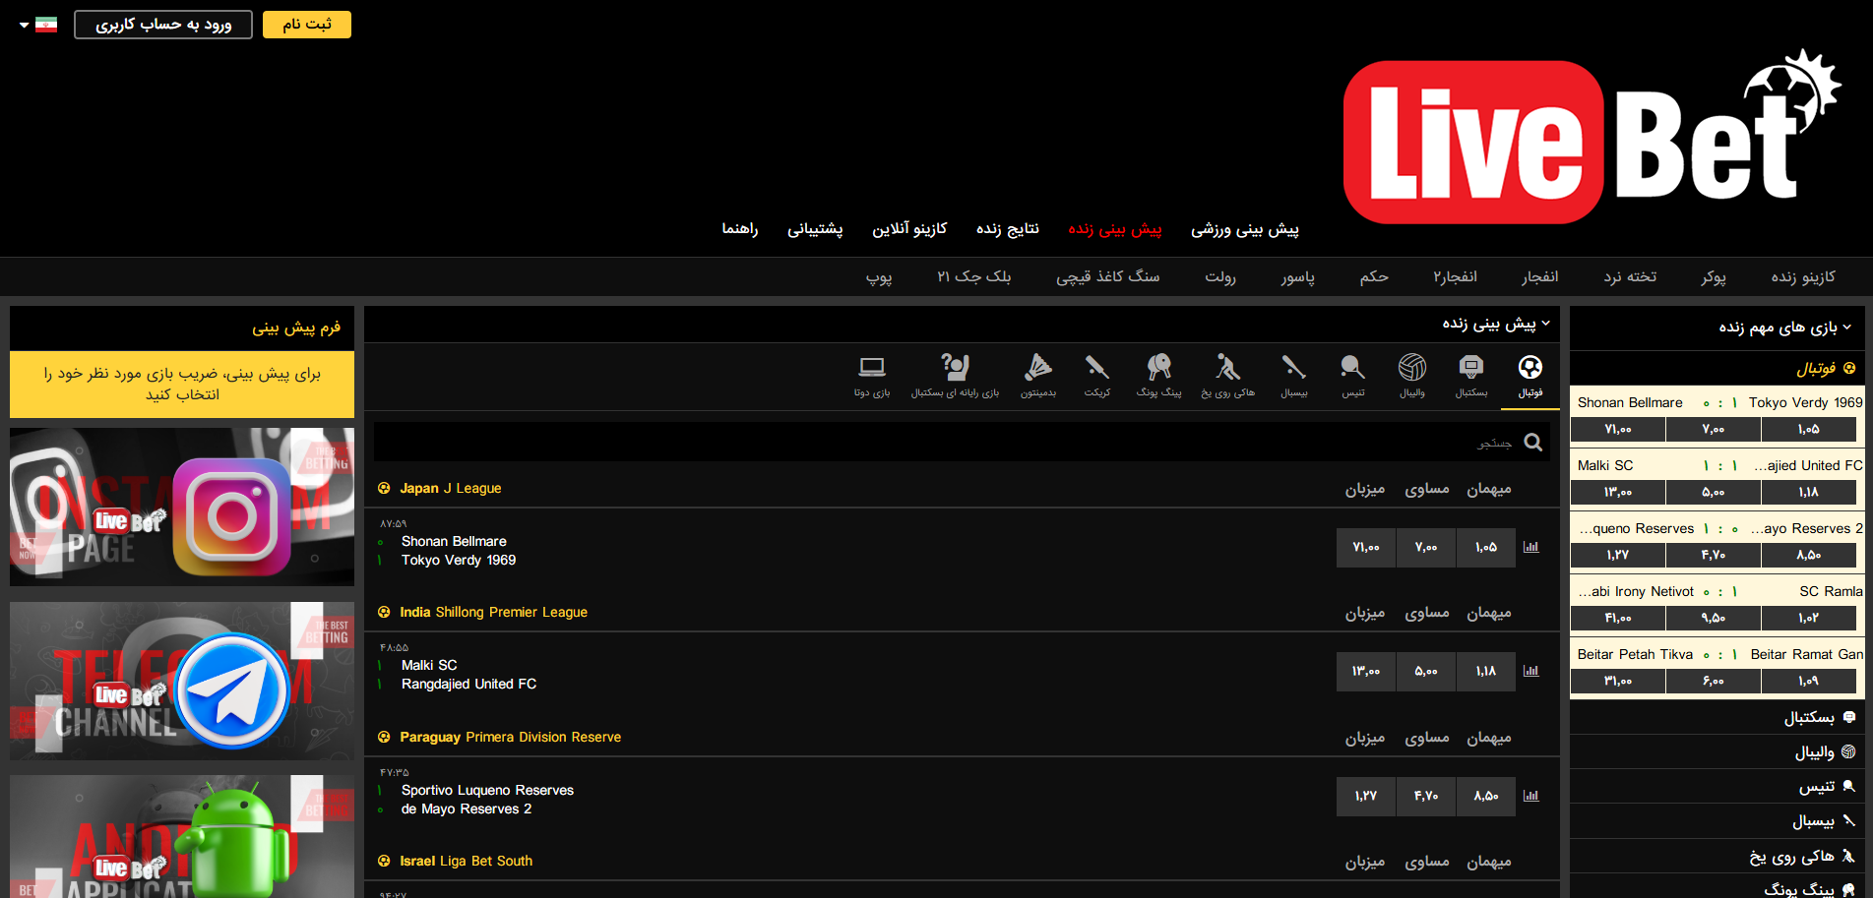Click the yellow ثبت نام button

coord(306,25)
